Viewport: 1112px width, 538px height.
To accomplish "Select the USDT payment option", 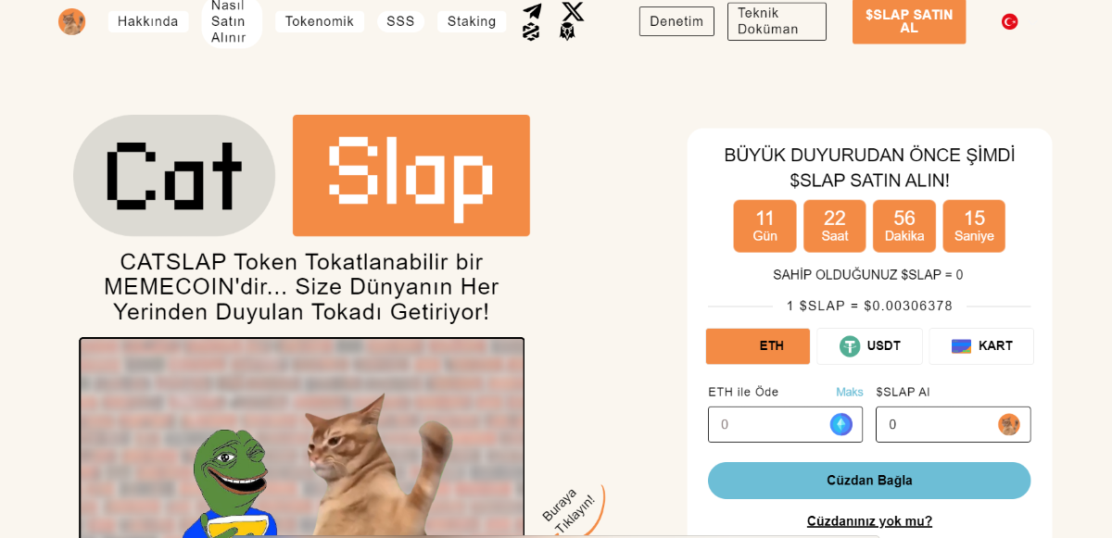I will pos(869,346).
